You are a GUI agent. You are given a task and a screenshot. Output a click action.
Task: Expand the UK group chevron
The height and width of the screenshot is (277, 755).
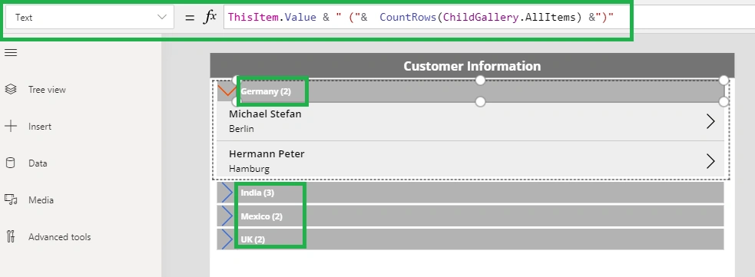227,239
